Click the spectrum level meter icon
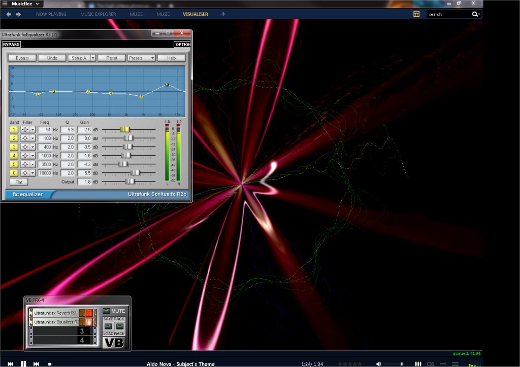Screen dimensions: 520x367 click(474, 363)
